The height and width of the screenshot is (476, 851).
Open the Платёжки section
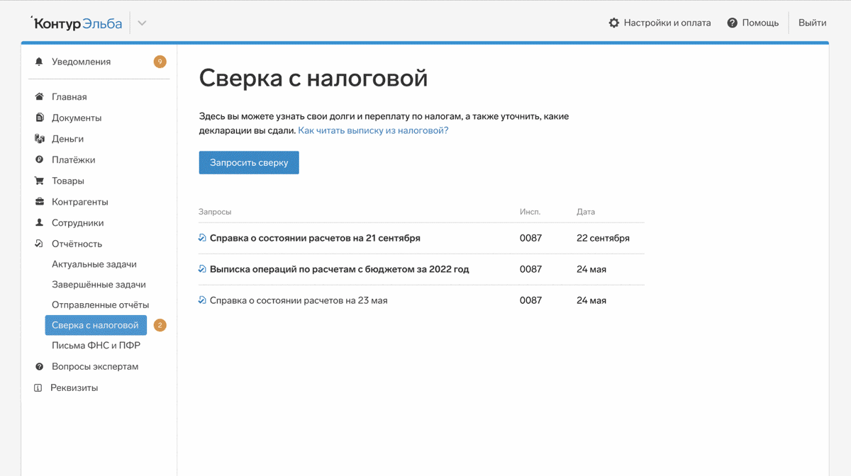(x=73, y=160)
